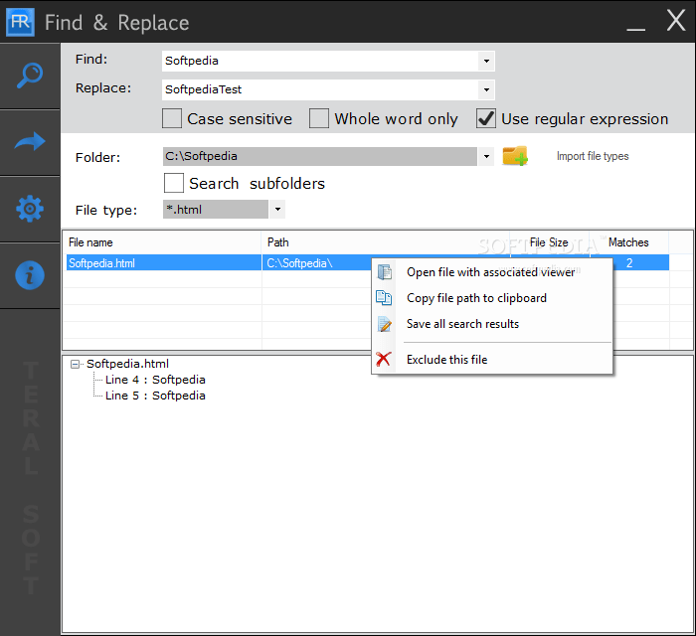Click the Save search results pencil icon
Image resolution: width=696 pixels, height=636 pixels.
pyautogui.click(x=385, y=324)
